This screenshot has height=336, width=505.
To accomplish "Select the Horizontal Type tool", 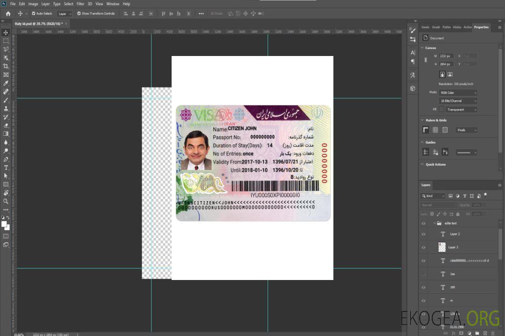I will pos(6,168).
